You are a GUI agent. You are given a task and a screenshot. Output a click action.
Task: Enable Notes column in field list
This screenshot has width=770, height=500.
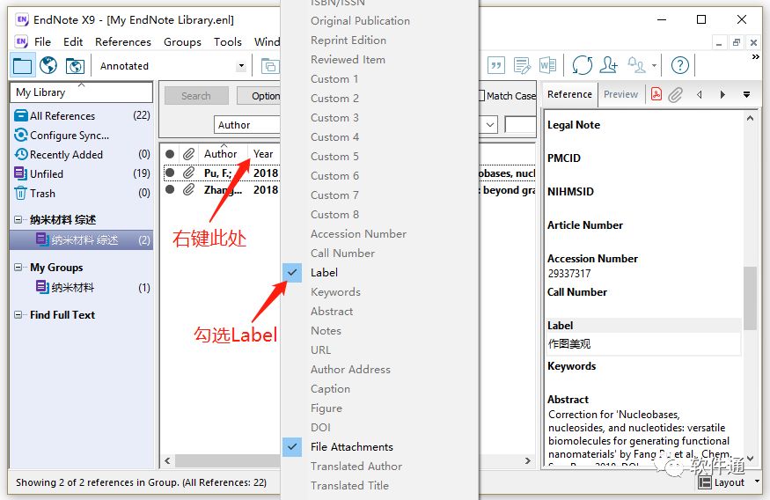tap(326, 331)
